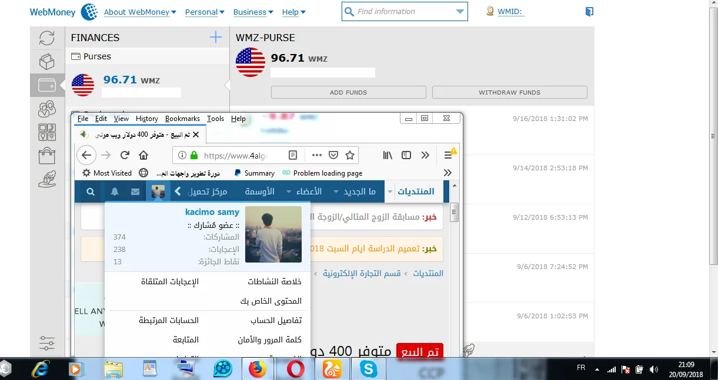Show Firefox sidebars icon
Image resolution: width=718 pixels, height=380 pixels.
click(406, 155)
